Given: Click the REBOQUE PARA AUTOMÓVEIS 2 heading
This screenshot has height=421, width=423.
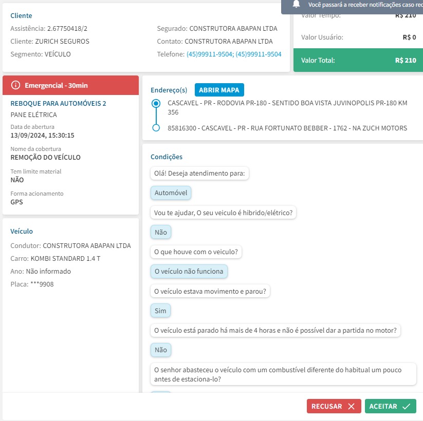Looking at the screenshot, I should click(x=58, y=104).
